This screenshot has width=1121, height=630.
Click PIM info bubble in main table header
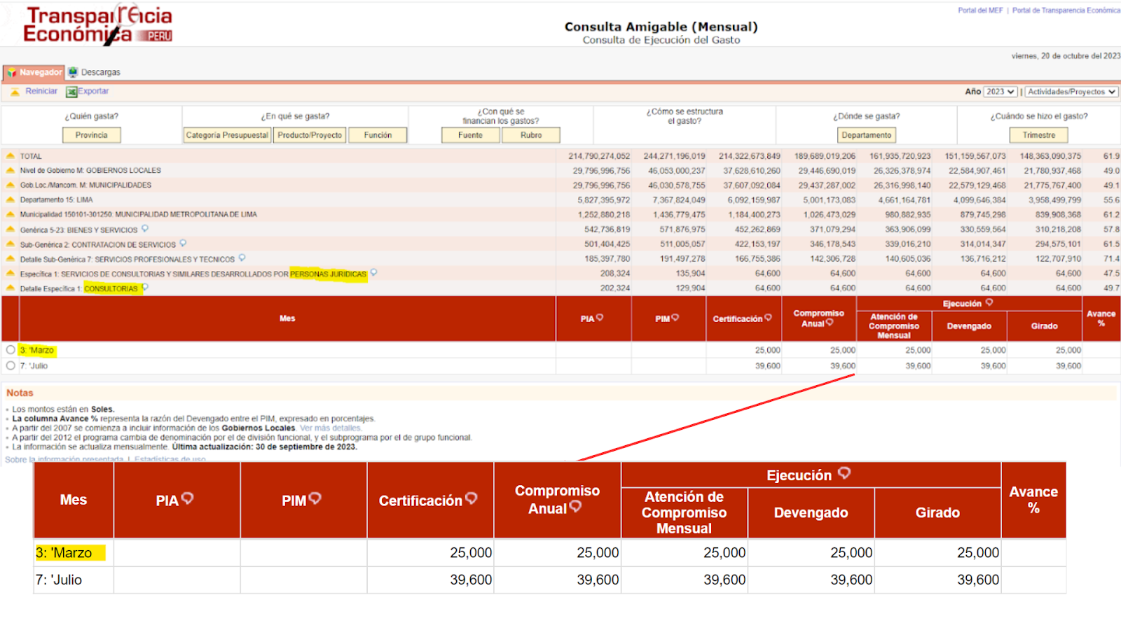(x=675, y=318)
